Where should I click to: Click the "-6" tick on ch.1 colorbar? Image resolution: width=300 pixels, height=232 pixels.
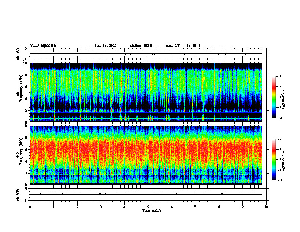click(280, 76)
